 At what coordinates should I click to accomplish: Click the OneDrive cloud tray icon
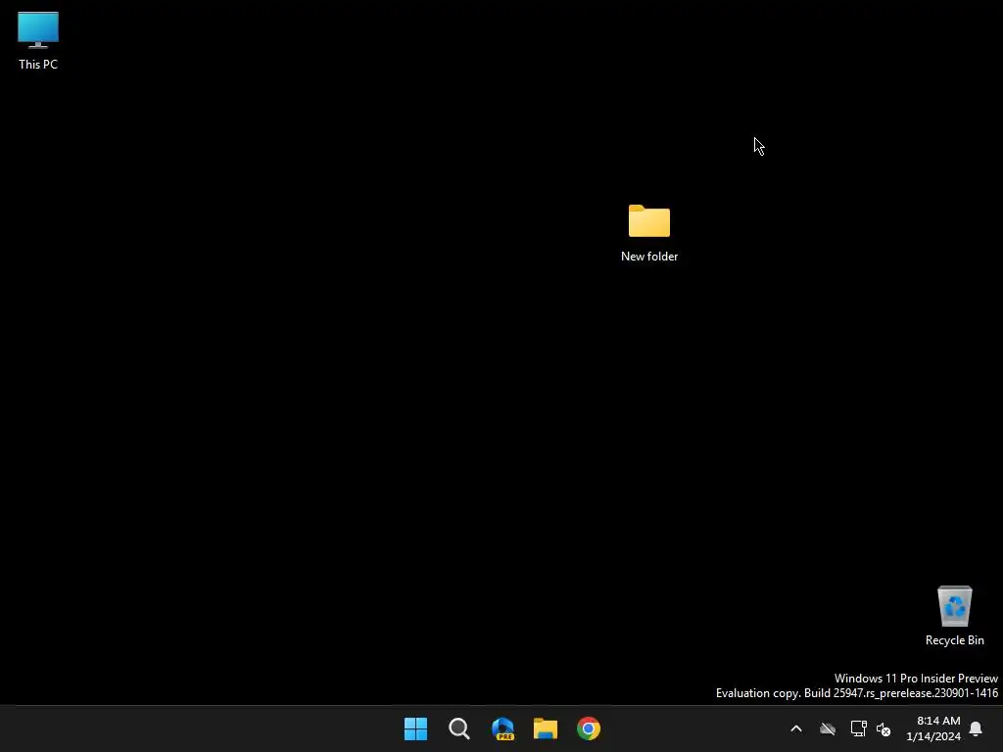click(x=828, y=728)
